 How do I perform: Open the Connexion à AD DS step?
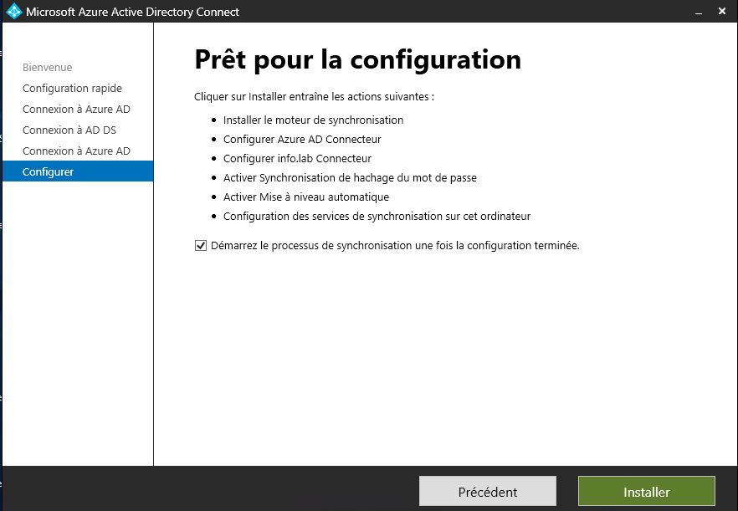(69, 130)
